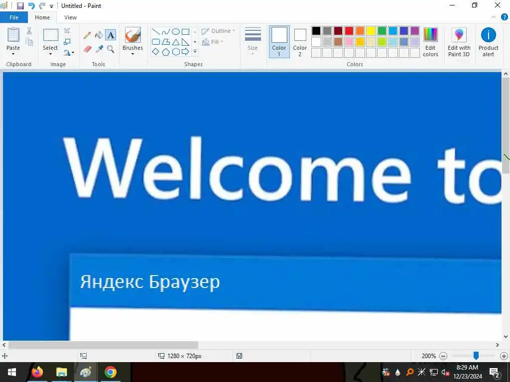Open File Explorer from the taskbar
The width and height of the screenshot is (510, 382).
[61, 372]
